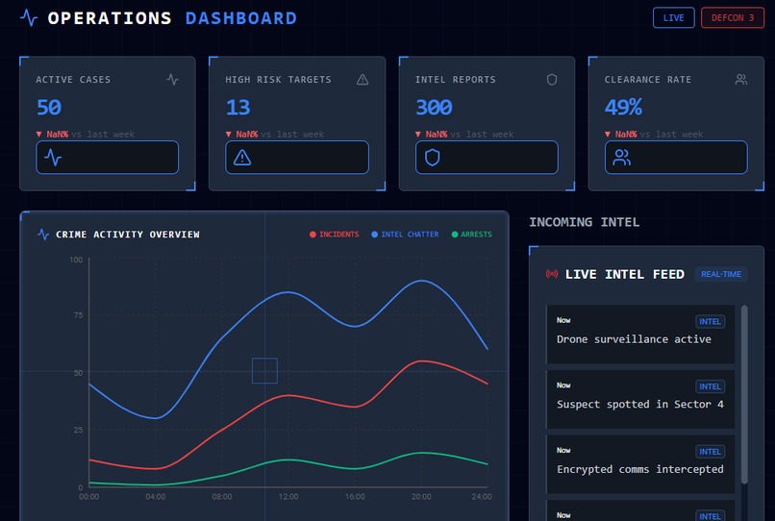The width and height of the screenshot is (775, 521).
Task: Click the LIVE status badge
Action: point(673,18)
